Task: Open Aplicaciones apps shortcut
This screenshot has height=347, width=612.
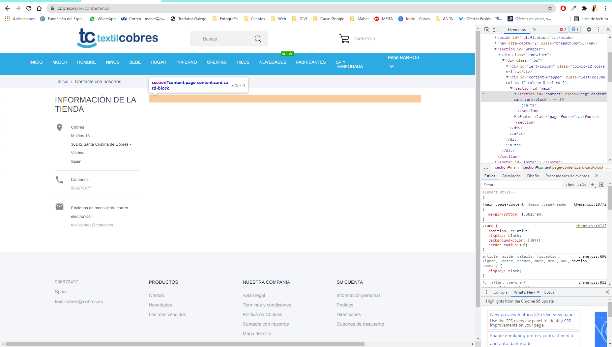Action: click(x=20, y=19)
